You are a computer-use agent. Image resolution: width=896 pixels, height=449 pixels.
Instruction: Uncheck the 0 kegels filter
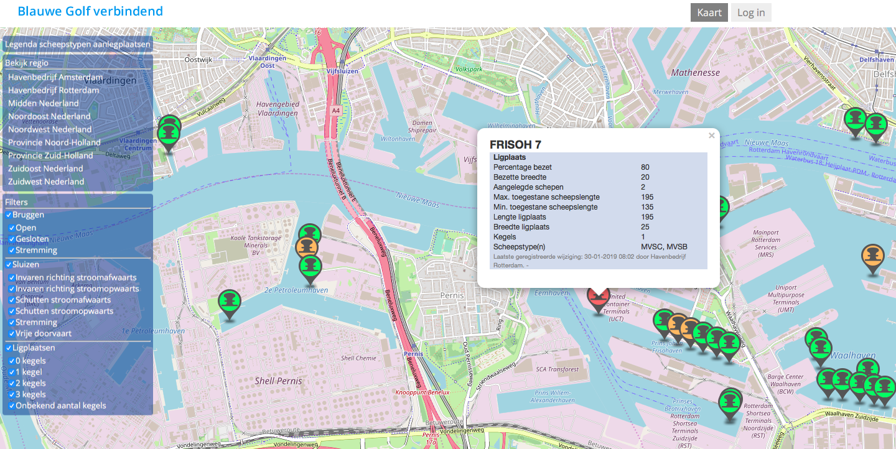(12, 361)
